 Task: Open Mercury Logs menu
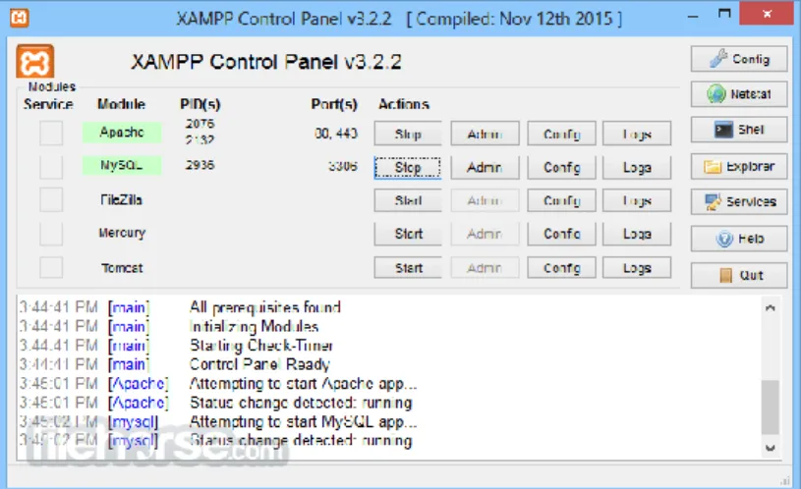pyautogui.click(x=637, y=234)
